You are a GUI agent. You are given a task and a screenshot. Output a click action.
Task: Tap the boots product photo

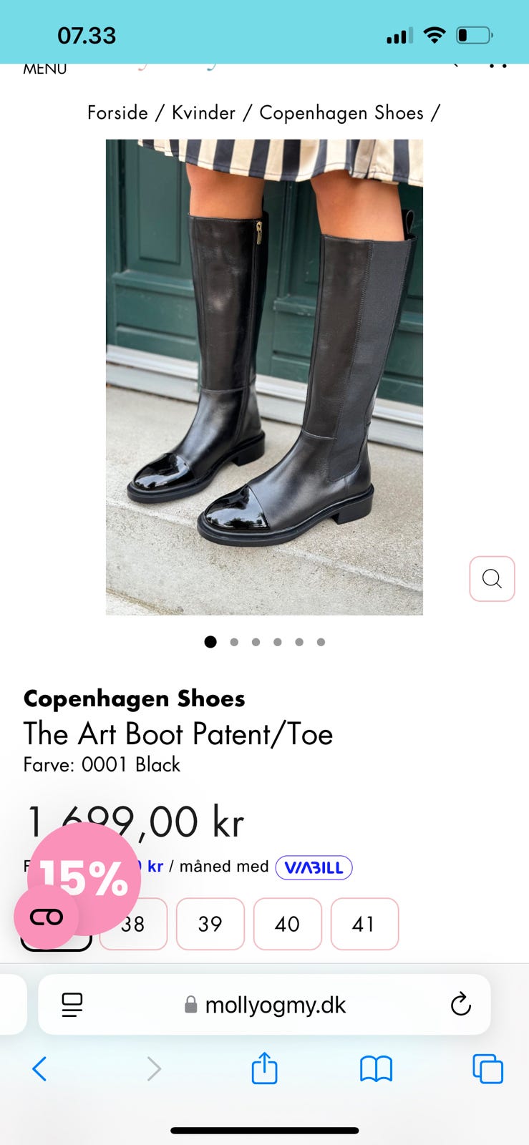pyautogui.click(x=264, y=377)
